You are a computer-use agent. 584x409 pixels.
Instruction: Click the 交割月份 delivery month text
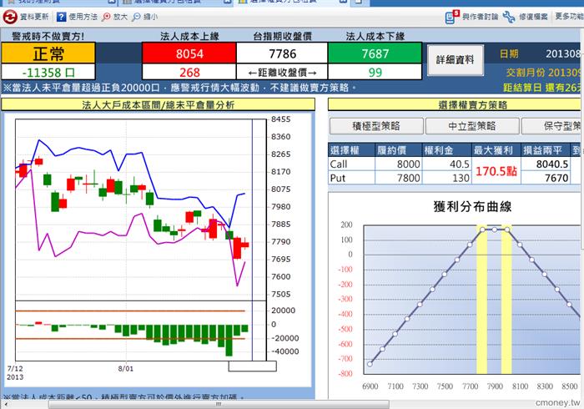click(545, 73)
